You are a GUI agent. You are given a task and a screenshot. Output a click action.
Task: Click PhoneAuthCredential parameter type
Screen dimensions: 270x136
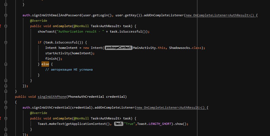[x=86, y=97]
